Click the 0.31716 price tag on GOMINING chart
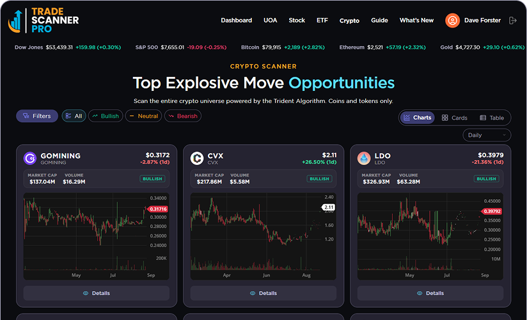This screenshot has height=320, width=527. click(x=157, y=209)
